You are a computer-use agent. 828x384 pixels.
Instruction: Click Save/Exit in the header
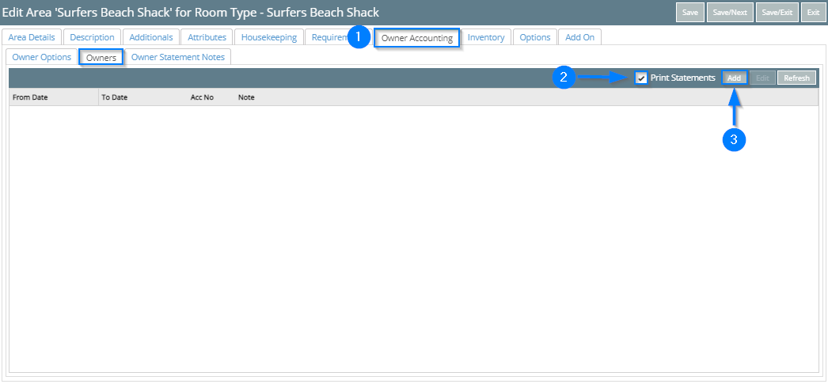(x=776, y=13)
